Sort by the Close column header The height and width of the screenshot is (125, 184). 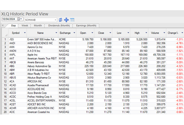point(101,33)
